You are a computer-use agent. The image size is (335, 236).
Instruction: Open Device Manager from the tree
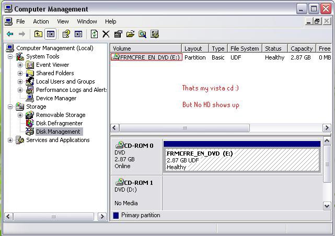click(56, 98)
